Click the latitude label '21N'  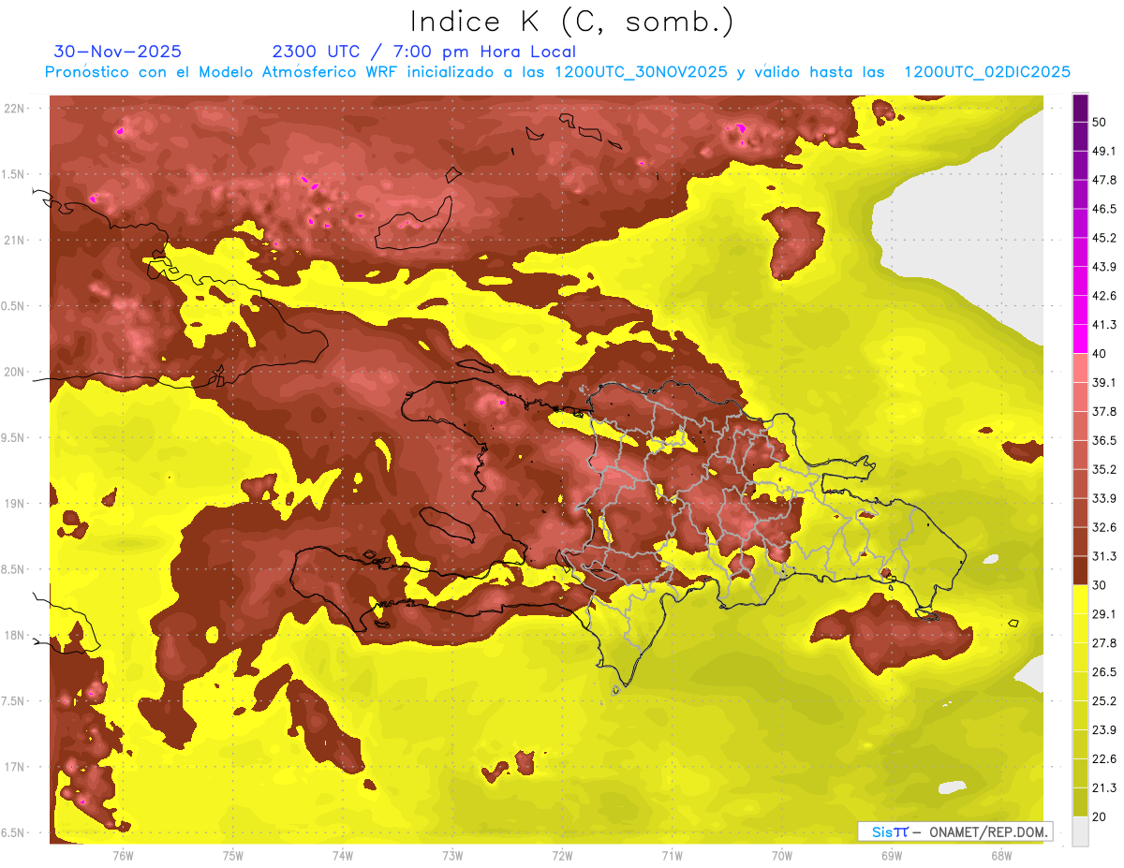16,241
